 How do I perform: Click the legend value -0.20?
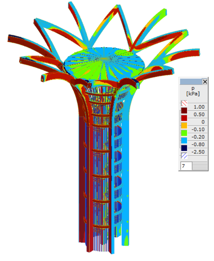[x=198, y=137]
